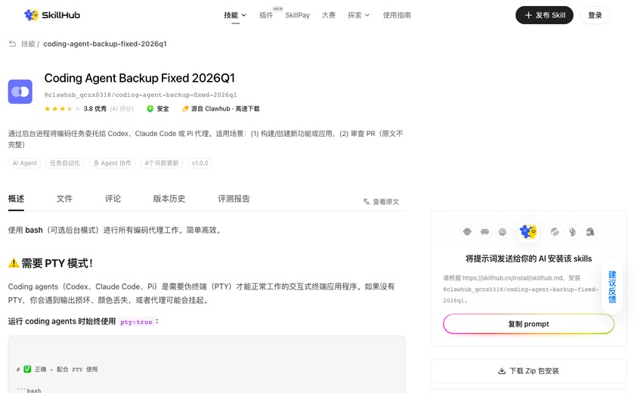Switch to the 版本历史 tab
Screen dimensions: 635x393
[x=169, y=199]
